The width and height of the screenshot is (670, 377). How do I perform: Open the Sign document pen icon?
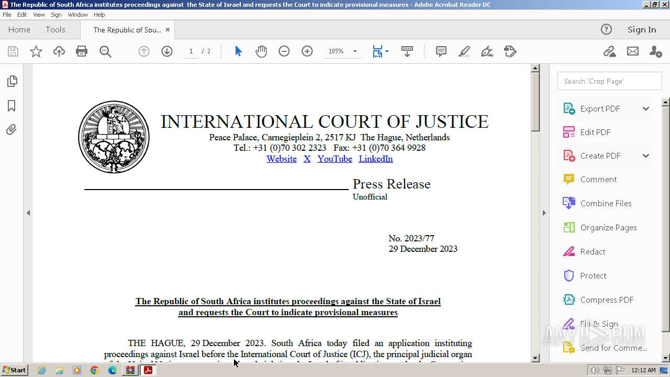coord(487,51)
